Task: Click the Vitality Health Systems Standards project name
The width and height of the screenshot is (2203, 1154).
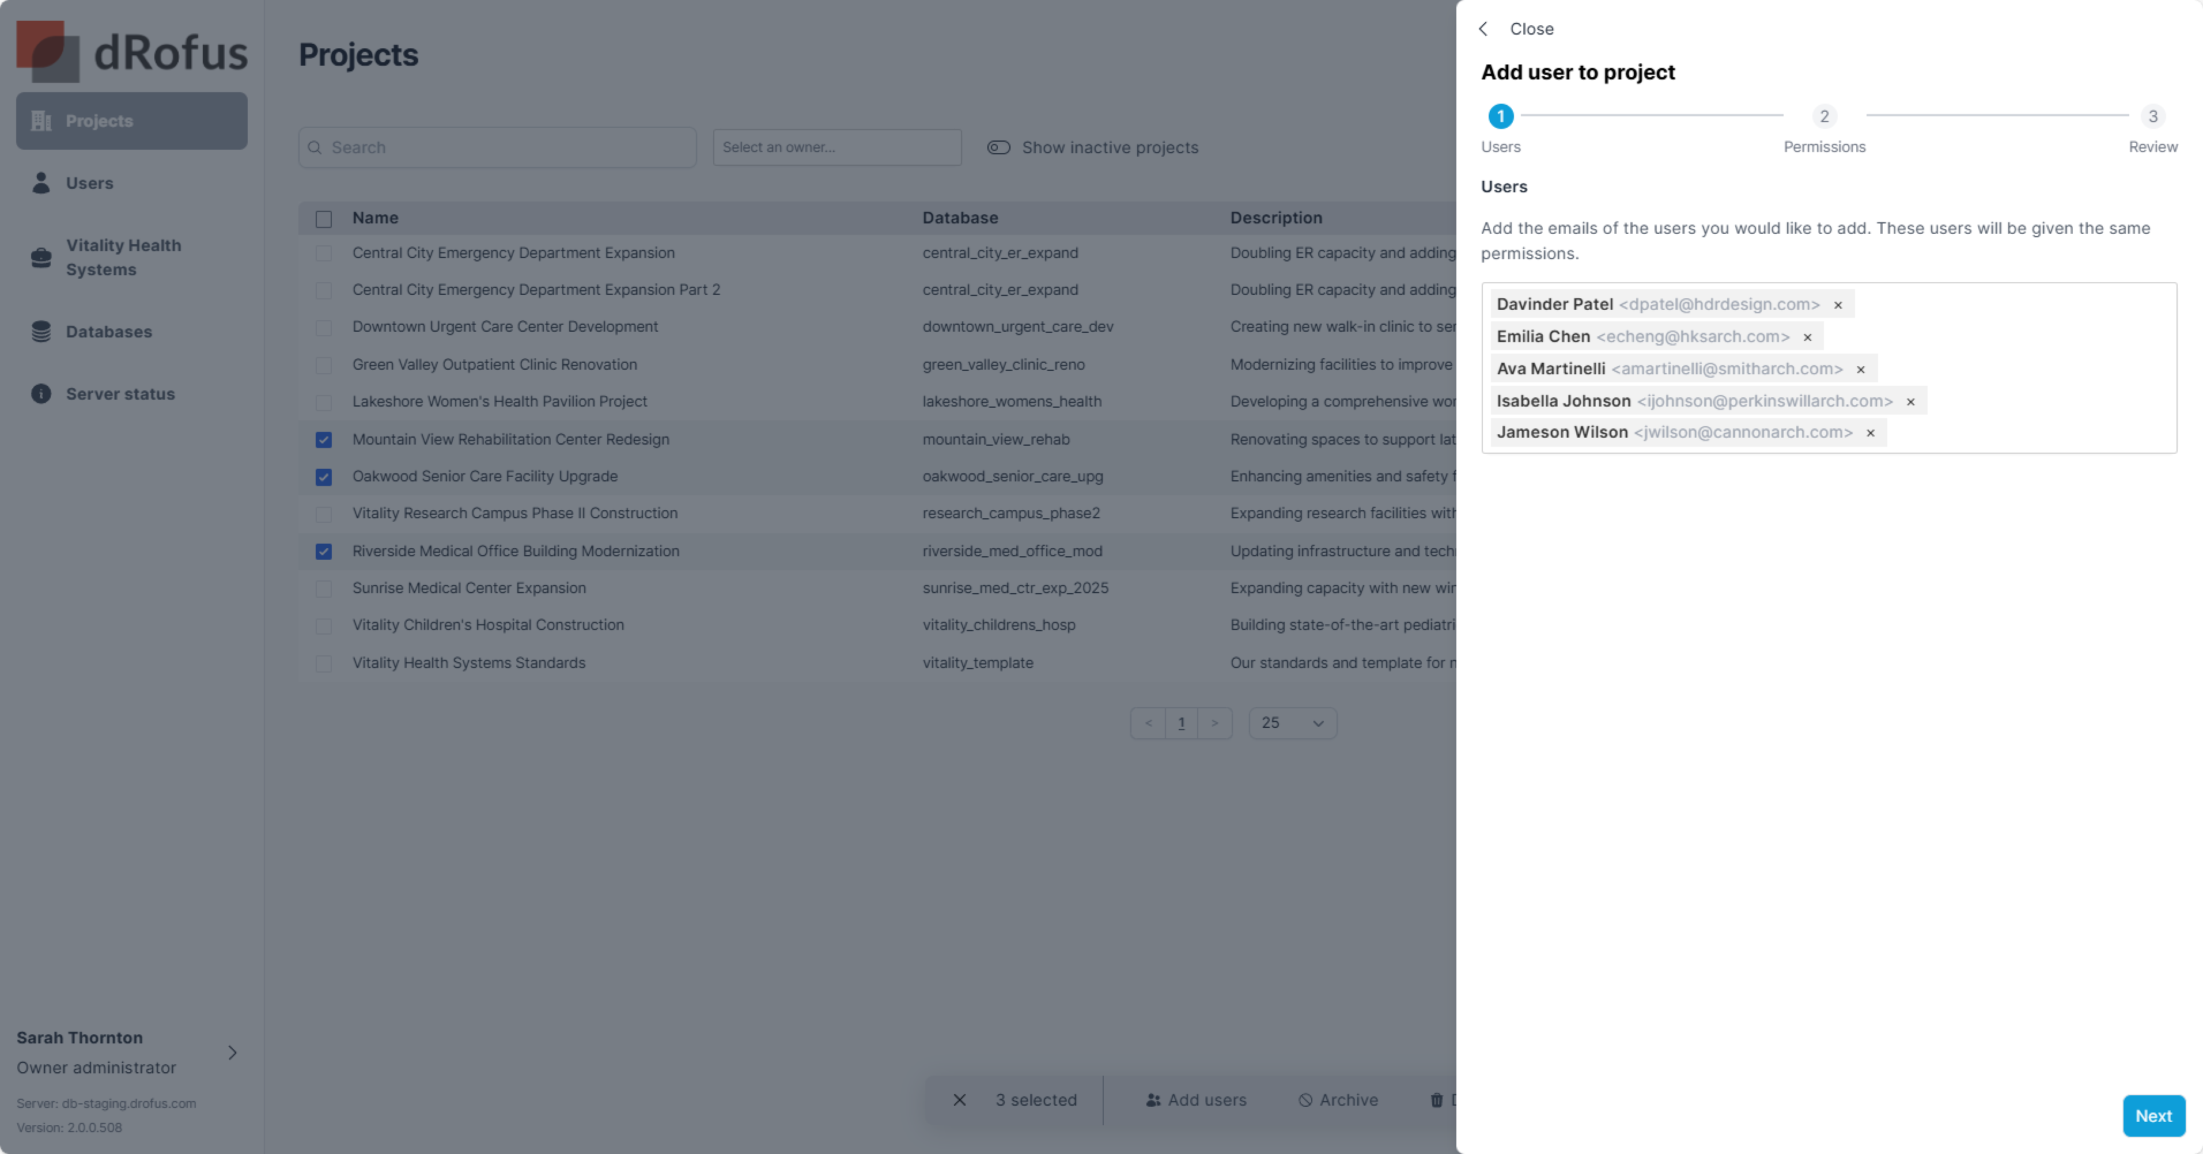Action: (x=468, y=662)
